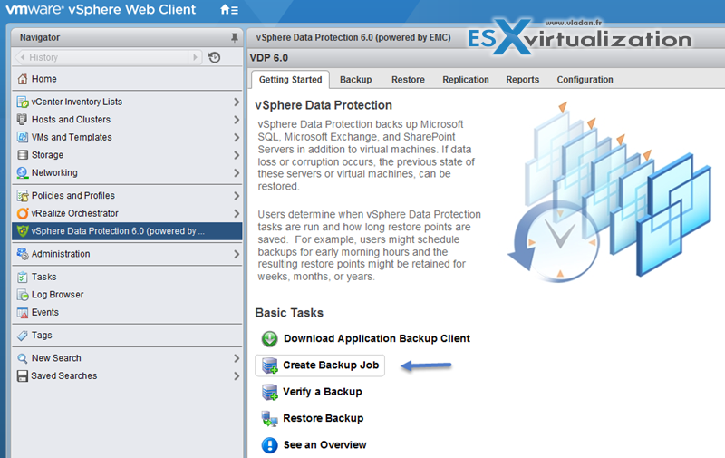
Task: Select vSphere Data Protection 6.0 navigator entry
Action: pos(127,231)
